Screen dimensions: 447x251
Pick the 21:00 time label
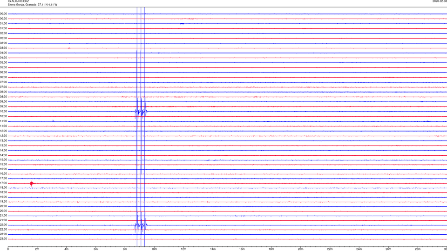[3, 215]
